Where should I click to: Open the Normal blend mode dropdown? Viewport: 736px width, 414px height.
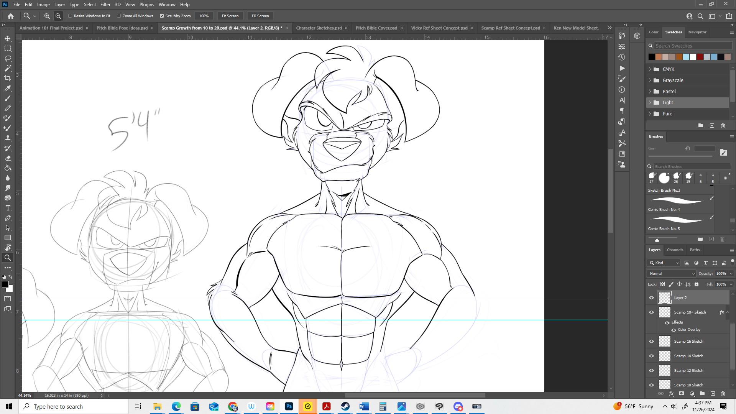pyautogui.click(x=672, y=274)
